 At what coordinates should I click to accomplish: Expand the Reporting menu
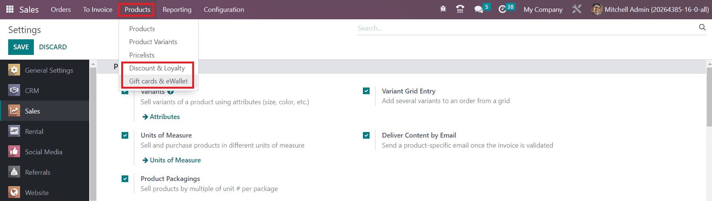pos(177,10)
